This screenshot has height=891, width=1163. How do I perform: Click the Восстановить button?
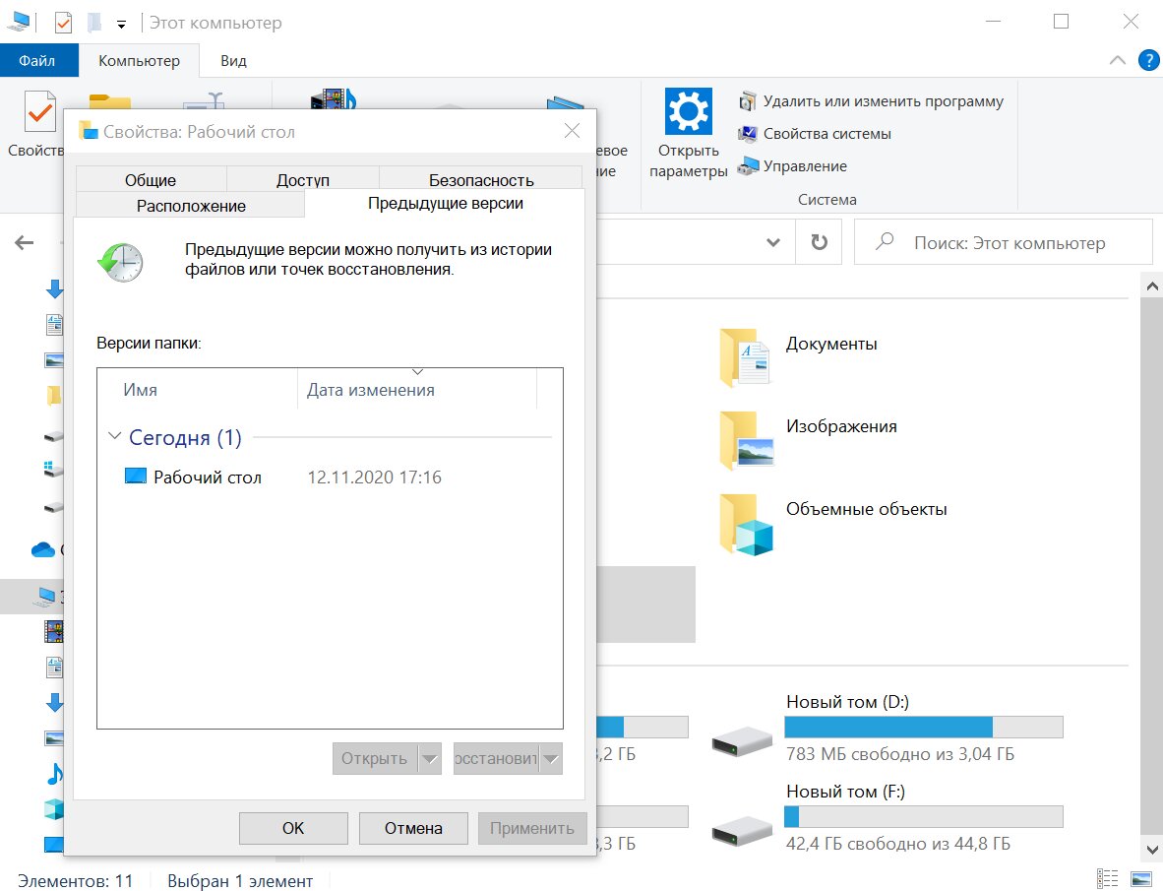coord(496,758)
